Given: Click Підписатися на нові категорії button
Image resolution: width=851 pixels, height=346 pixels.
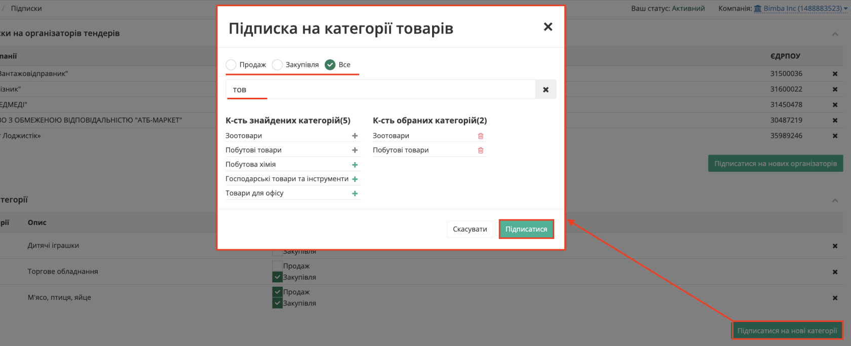Looking at the screenshot, I should [x=787, y=330].
